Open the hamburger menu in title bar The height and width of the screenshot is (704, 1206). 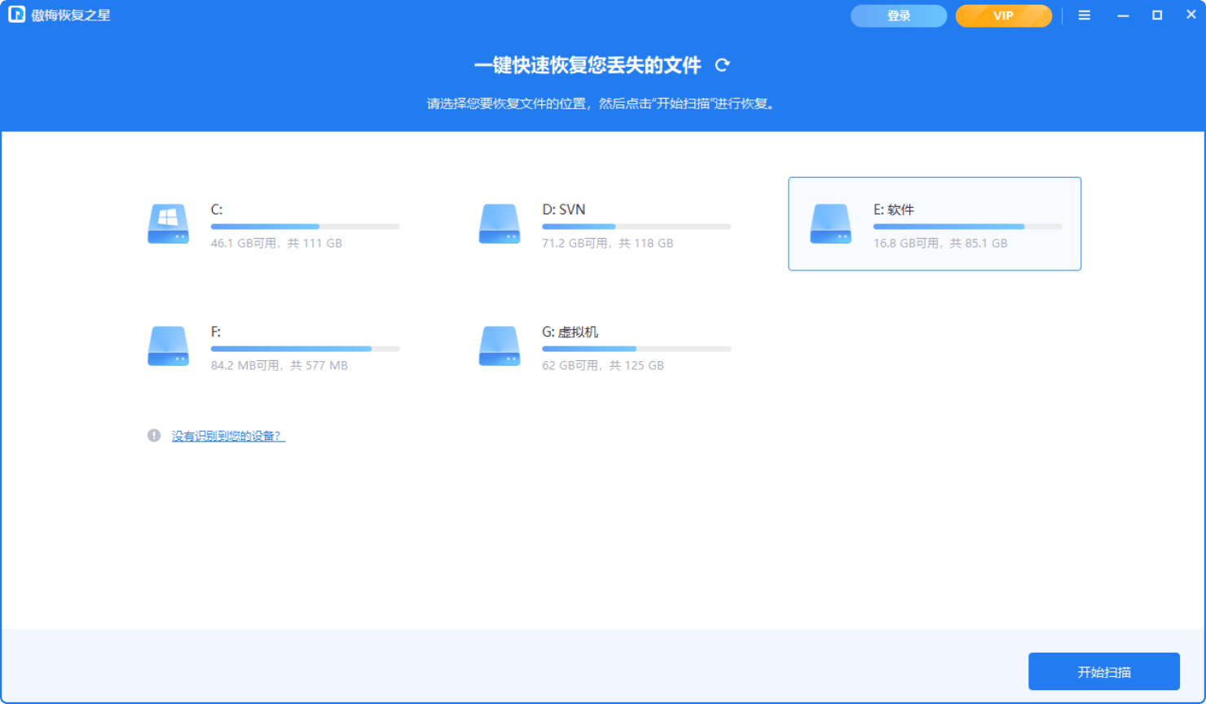click(x=1084, y=15)
